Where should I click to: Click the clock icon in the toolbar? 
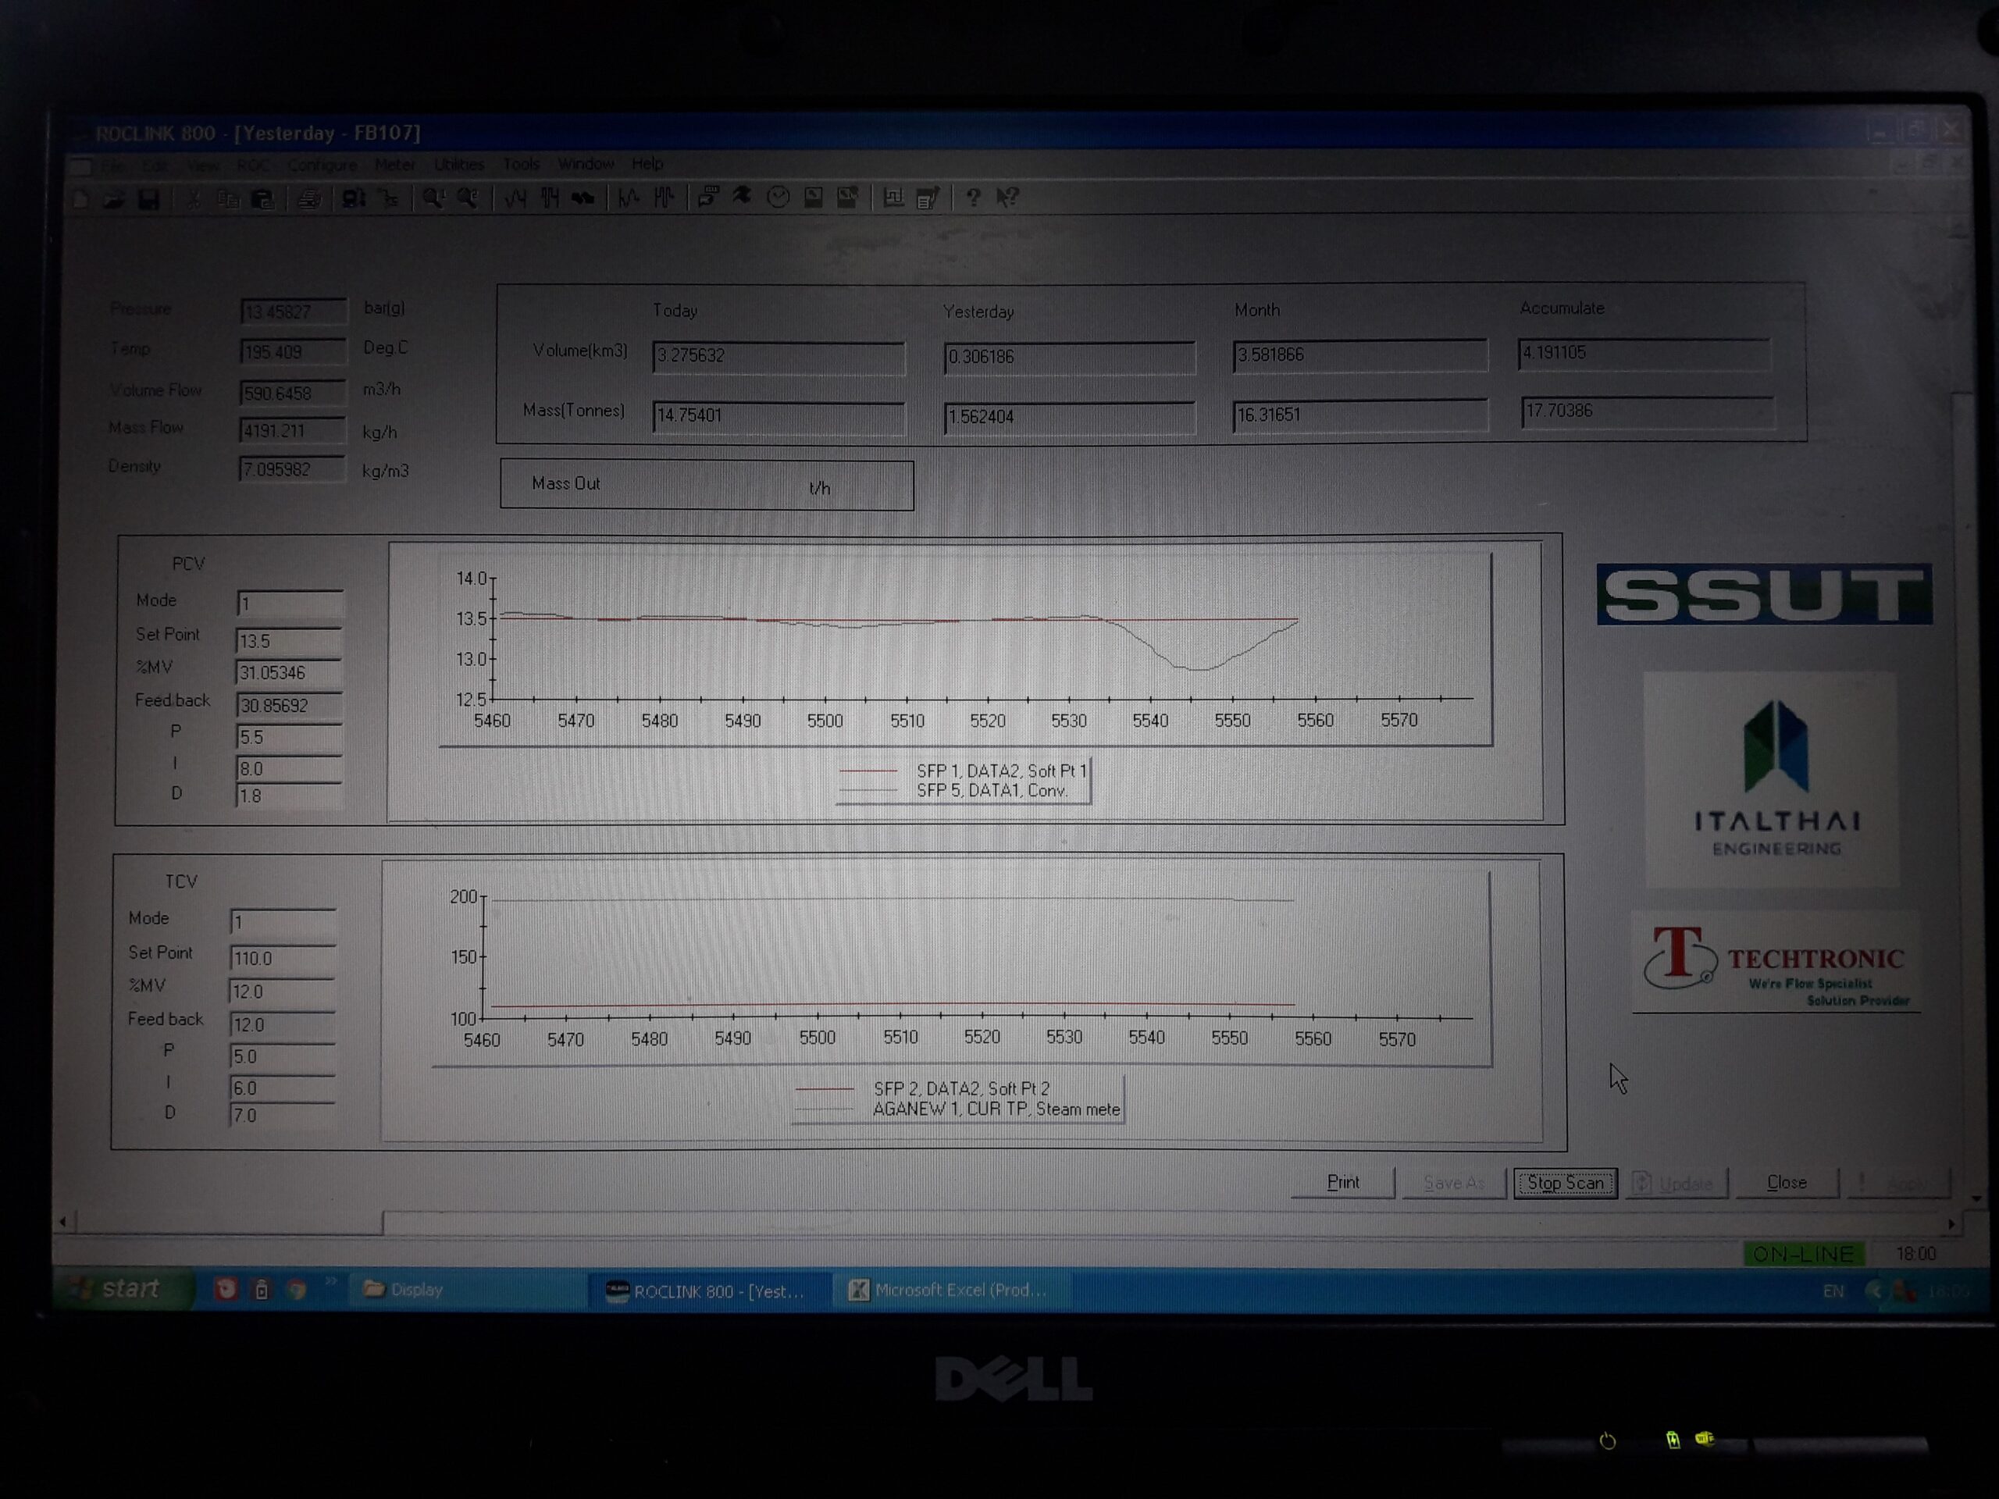point(777,198)
